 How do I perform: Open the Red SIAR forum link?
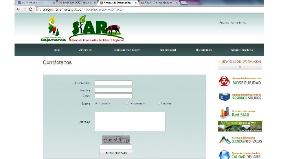pos(243,113)
